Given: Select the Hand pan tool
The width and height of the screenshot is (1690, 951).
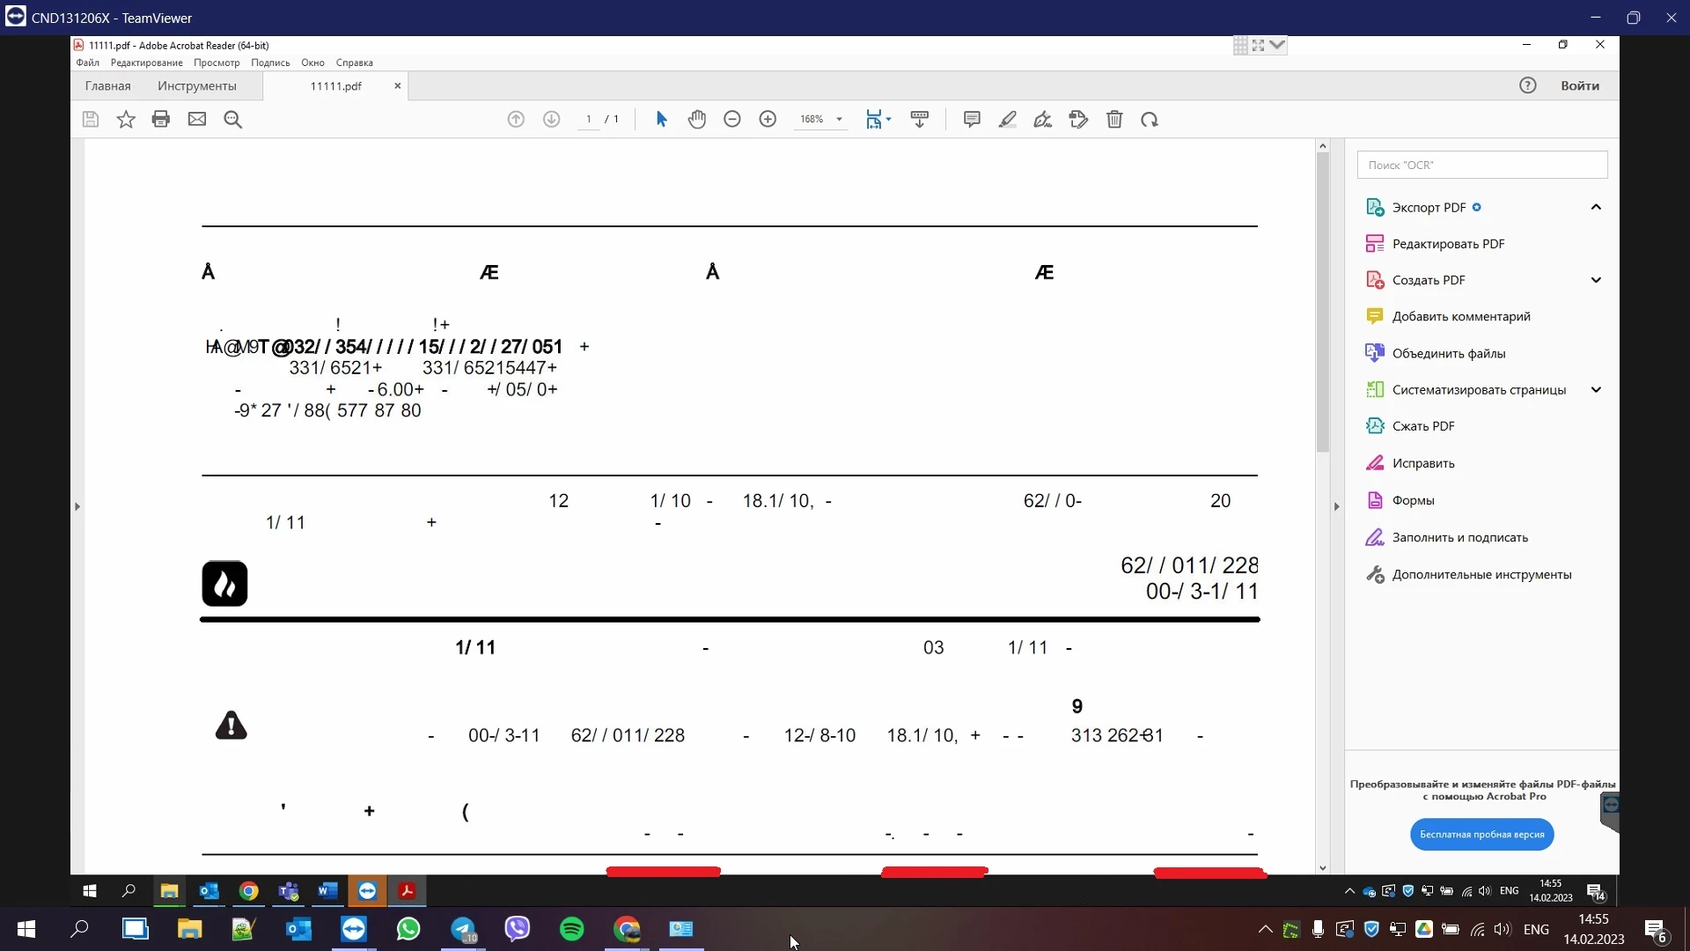Looking at the screenshot, I should click(697, 119).
